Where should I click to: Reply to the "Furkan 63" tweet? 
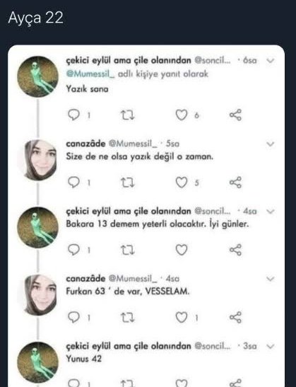click(73, 317)
